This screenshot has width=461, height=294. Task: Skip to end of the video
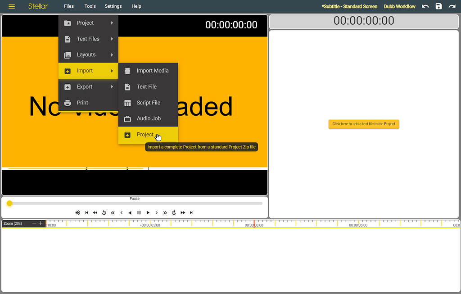coord(192,213)
